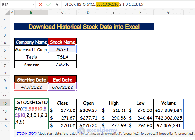Click the Select All corner triangle
The image size is (195, 140).
tap(7, 12)
